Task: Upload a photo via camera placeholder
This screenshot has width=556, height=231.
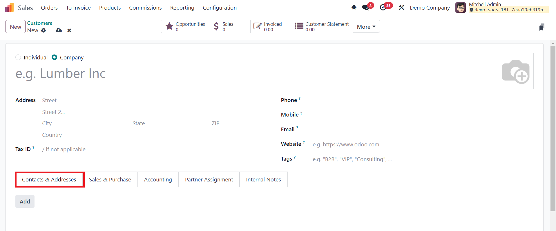Action: pyautogui.click(x=516, y=71)
